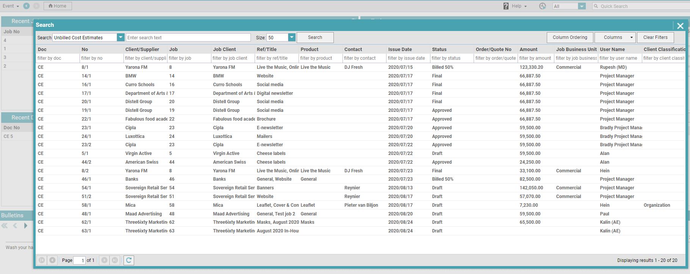This screenshot has width=690, height=274.
Task: Click CE 5 in Recent Docs panel
Action: (8, 136)
